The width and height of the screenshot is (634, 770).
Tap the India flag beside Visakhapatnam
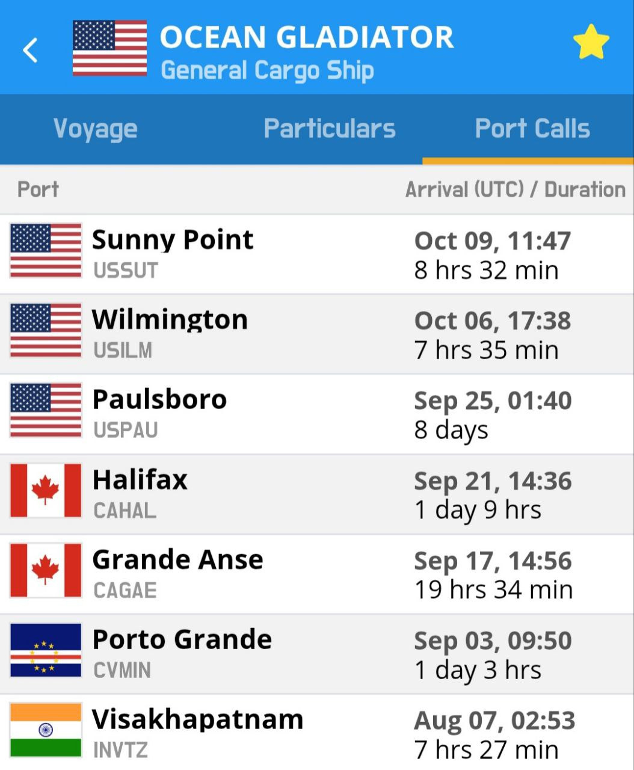pos(46,731)
